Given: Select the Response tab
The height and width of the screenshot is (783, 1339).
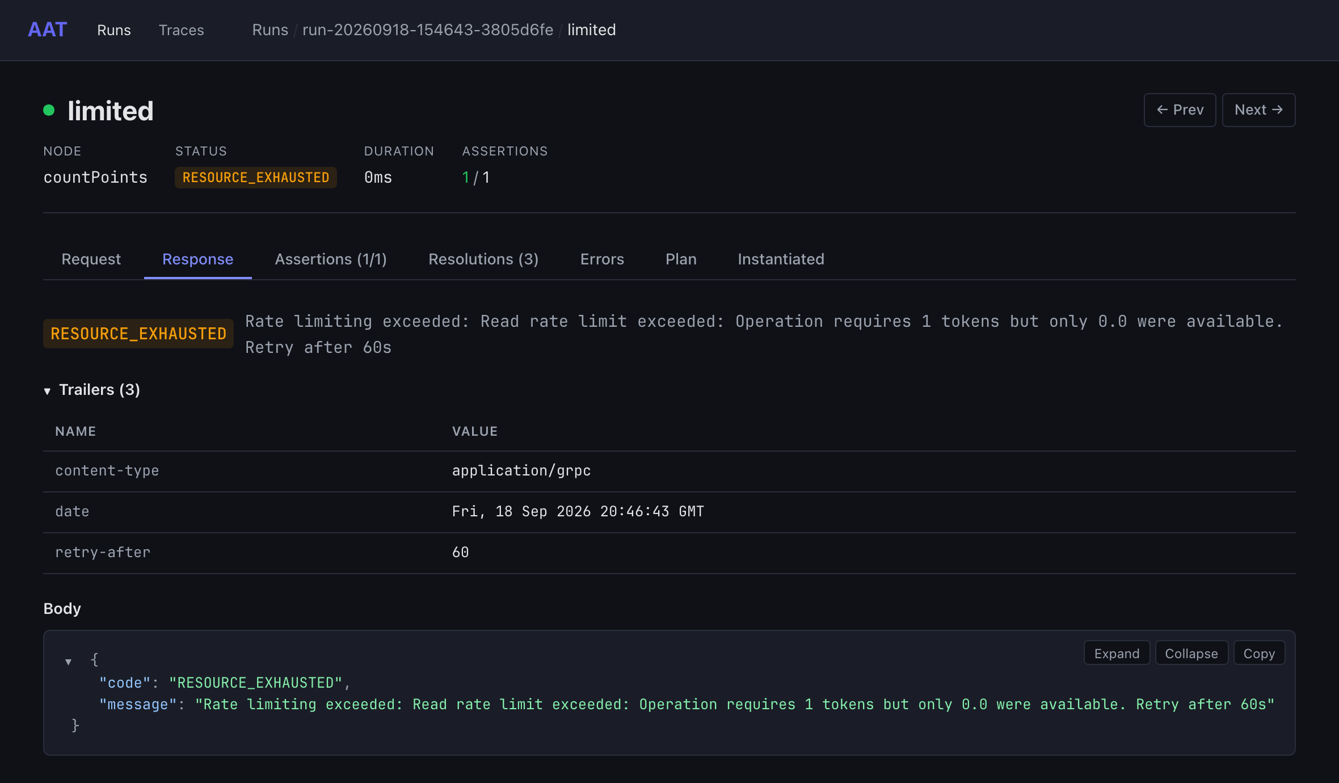Looking at the screenshot, I should pos(197,259).
